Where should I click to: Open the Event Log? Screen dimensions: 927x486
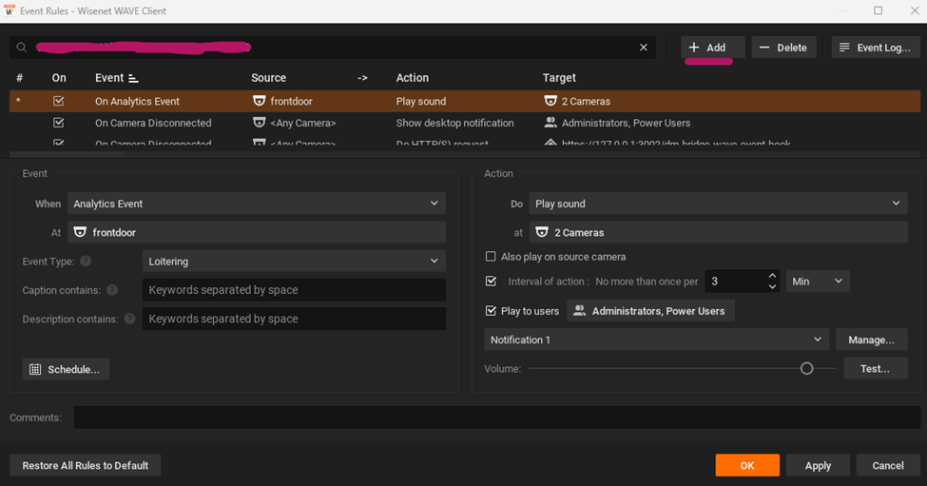click(x=874, y=48)
